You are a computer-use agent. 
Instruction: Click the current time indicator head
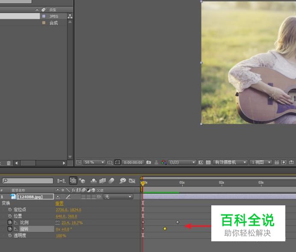coord(143,183)
